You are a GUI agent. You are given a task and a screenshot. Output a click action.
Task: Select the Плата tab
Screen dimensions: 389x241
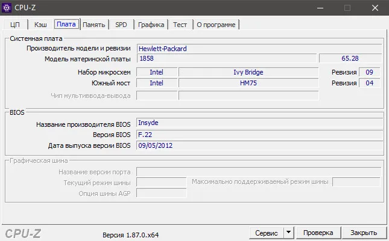tap(66, 24)
